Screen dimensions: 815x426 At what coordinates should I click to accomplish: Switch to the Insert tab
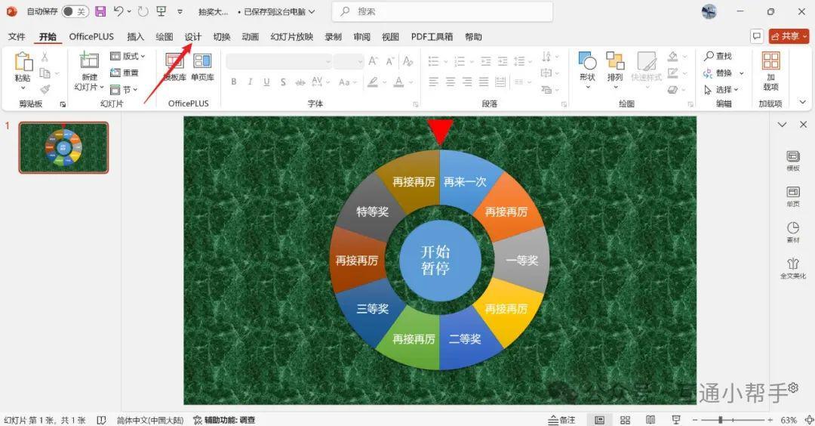(x=135, y=36)
